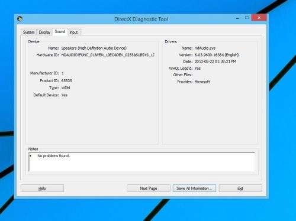Open the Display tab

[x=44, y=32]
